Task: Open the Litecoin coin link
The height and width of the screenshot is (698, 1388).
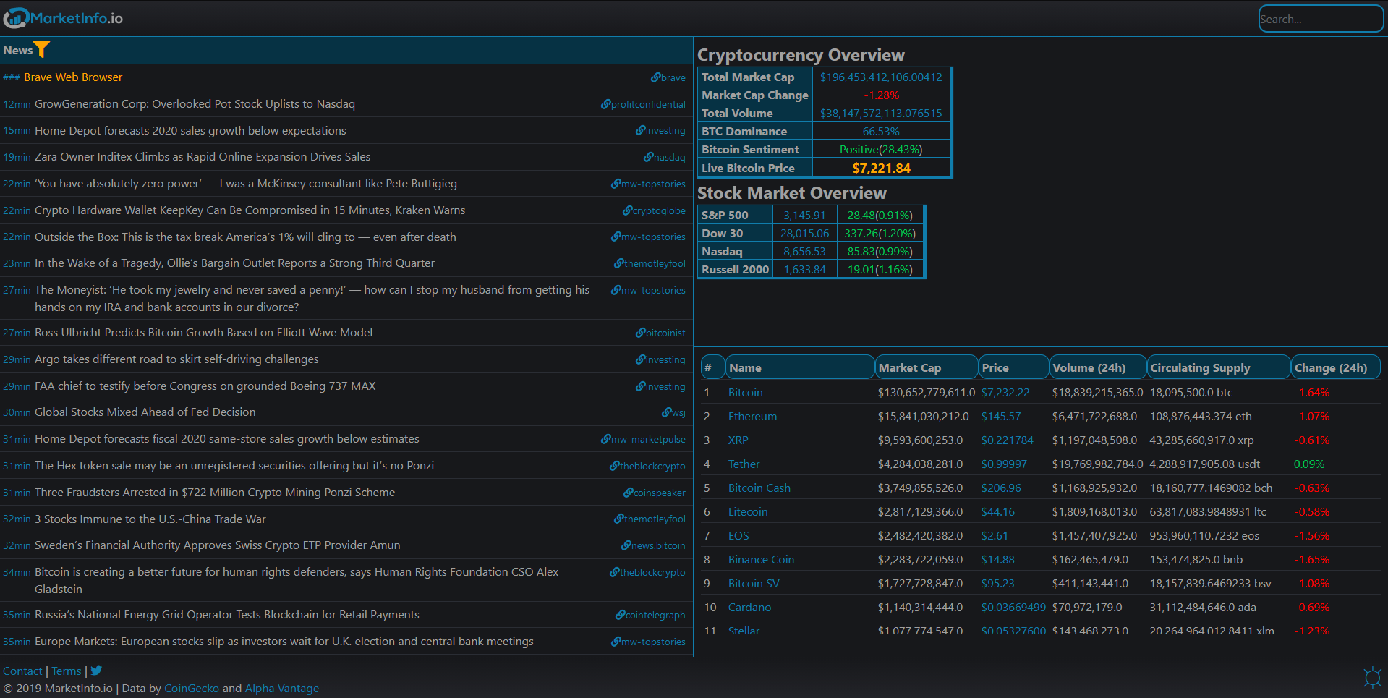Action: 748,511
